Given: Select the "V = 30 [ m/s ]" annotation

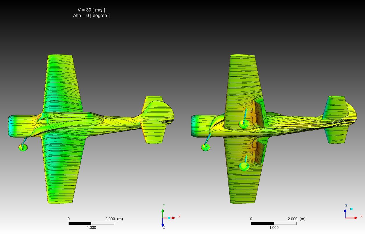Looking at the screenshot, I should pyautogui.click(x=91, y=10).
